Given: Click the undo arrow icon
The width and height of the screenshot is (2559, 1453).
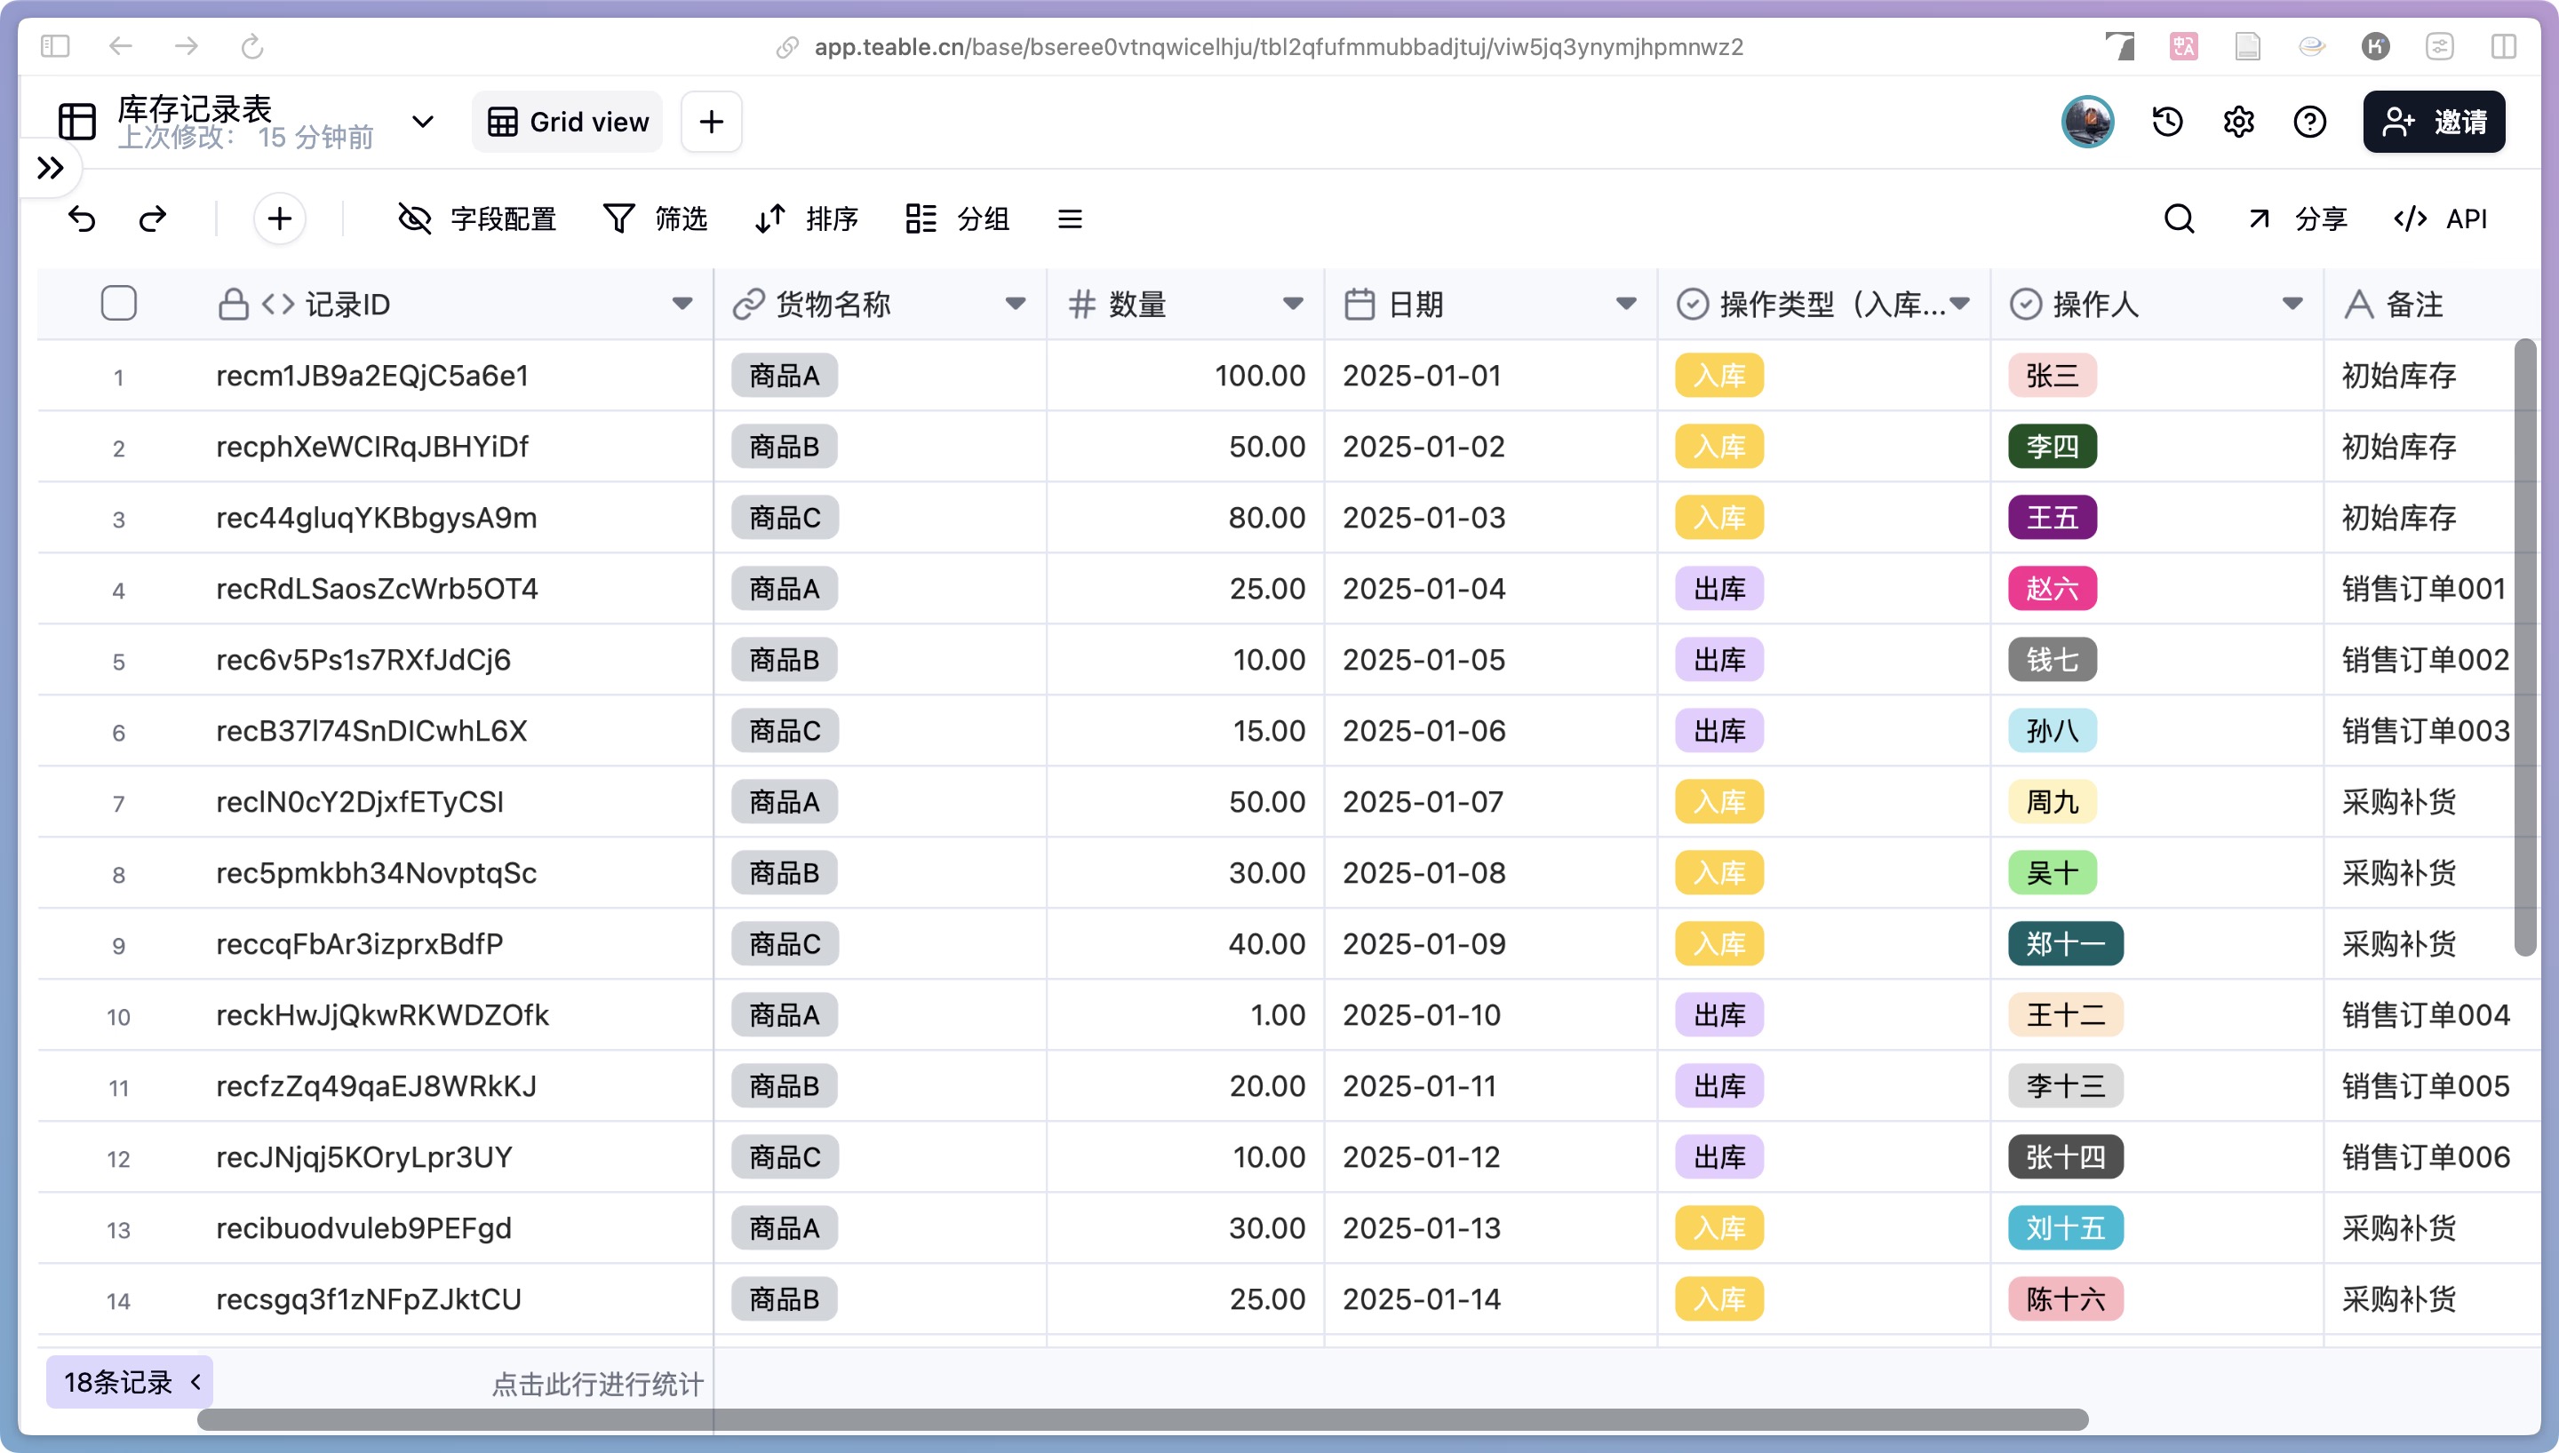Looking at the screenshot, I should click(x=82, y=218).
